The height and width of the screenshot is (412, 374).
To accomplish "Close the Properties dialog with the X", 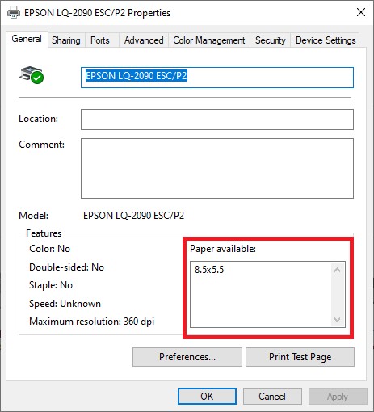I will click(361, 12).
